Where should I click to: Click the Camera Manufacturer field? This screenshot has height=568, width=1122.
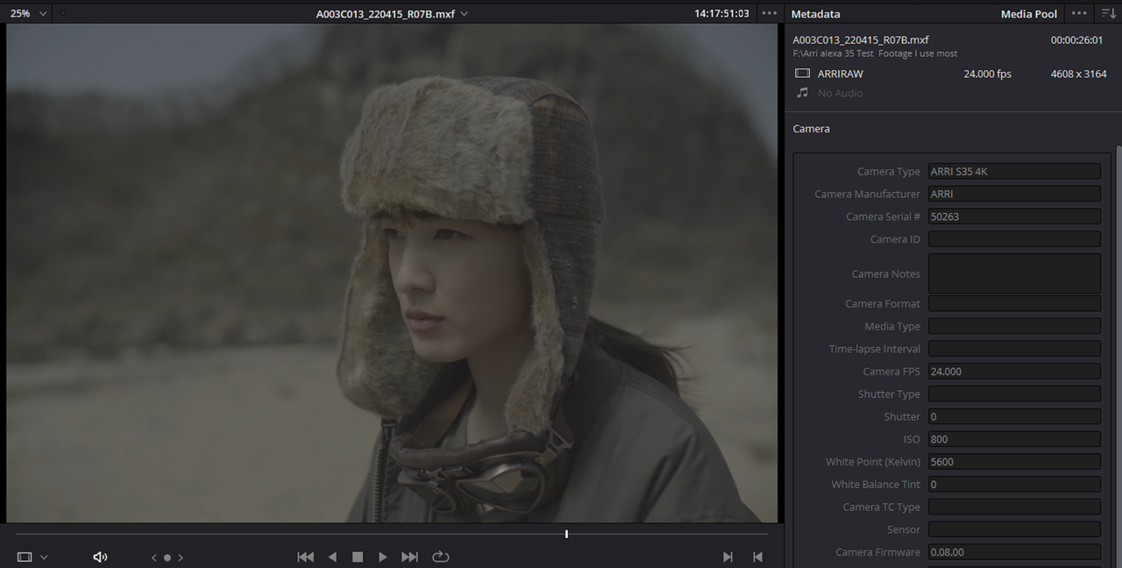pos(1014,194)
